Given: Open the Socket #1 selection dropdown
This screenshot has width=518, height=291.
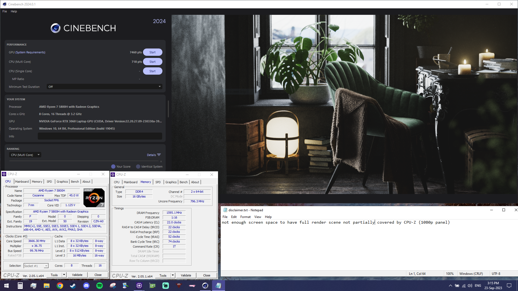Looking at the screenshot, I should 36,266.
